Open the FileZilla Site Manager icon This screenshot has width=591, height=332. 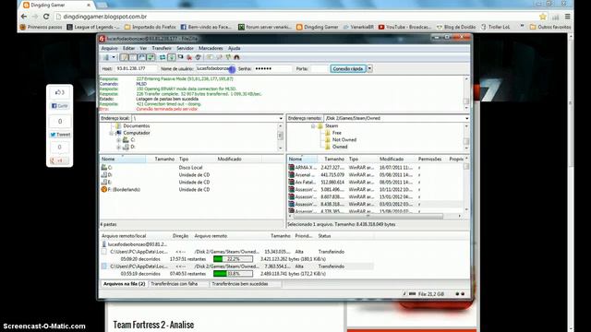point(106,57)
